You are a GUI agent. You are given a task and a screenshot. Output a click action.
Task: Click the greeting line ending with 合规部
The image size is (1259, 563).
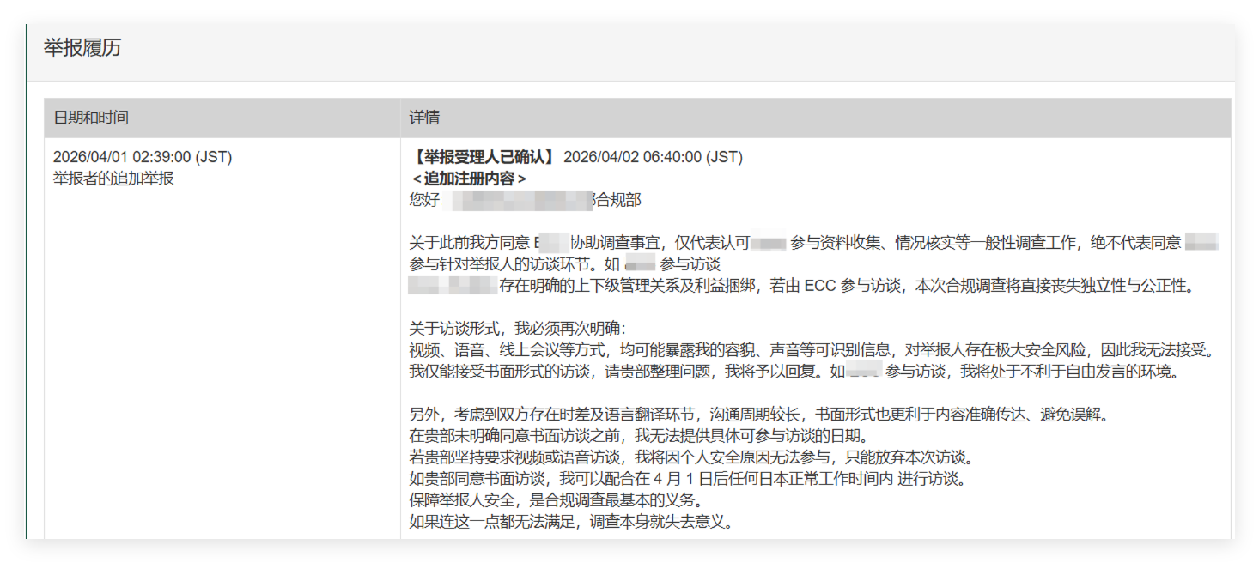[x=525, y=200]
